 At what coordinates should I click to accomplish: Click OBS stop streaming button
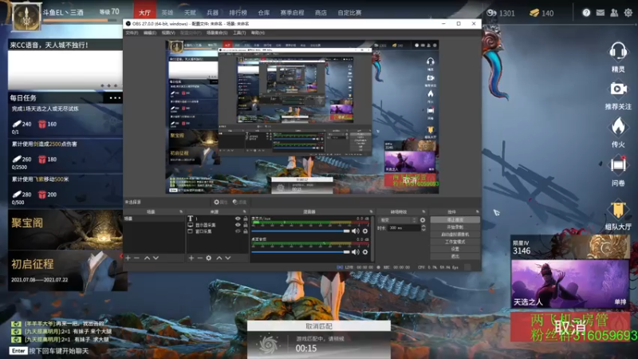(455, 220)
